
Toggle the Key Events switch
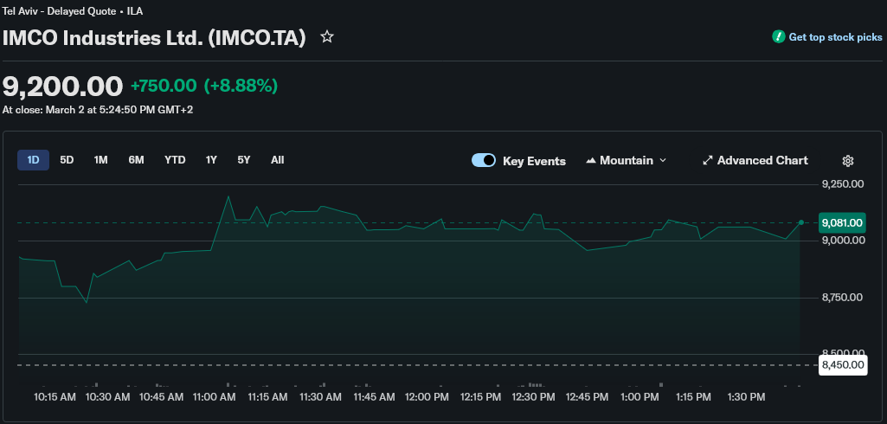[x=484, y=161]
